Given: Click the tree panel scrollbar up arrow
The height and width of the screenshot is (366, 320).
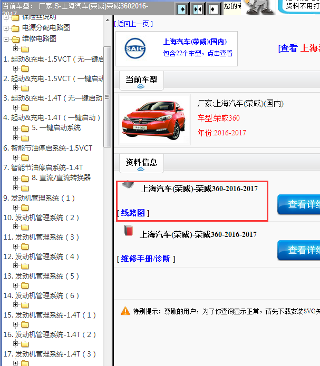Looking at the screenshot, I should click(108, 21).
